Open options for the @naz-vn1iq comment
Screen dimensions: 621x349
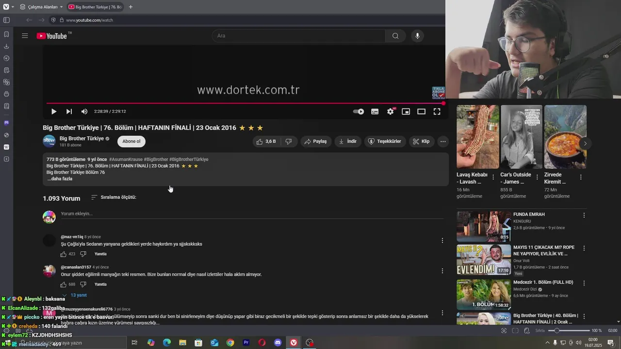tap(442, 240)
